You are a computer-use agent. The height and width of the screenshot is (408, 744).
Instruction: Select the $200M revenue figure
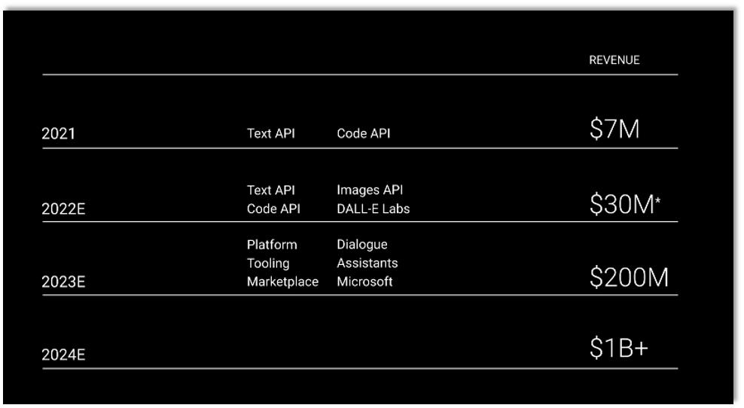coord(629,279)
